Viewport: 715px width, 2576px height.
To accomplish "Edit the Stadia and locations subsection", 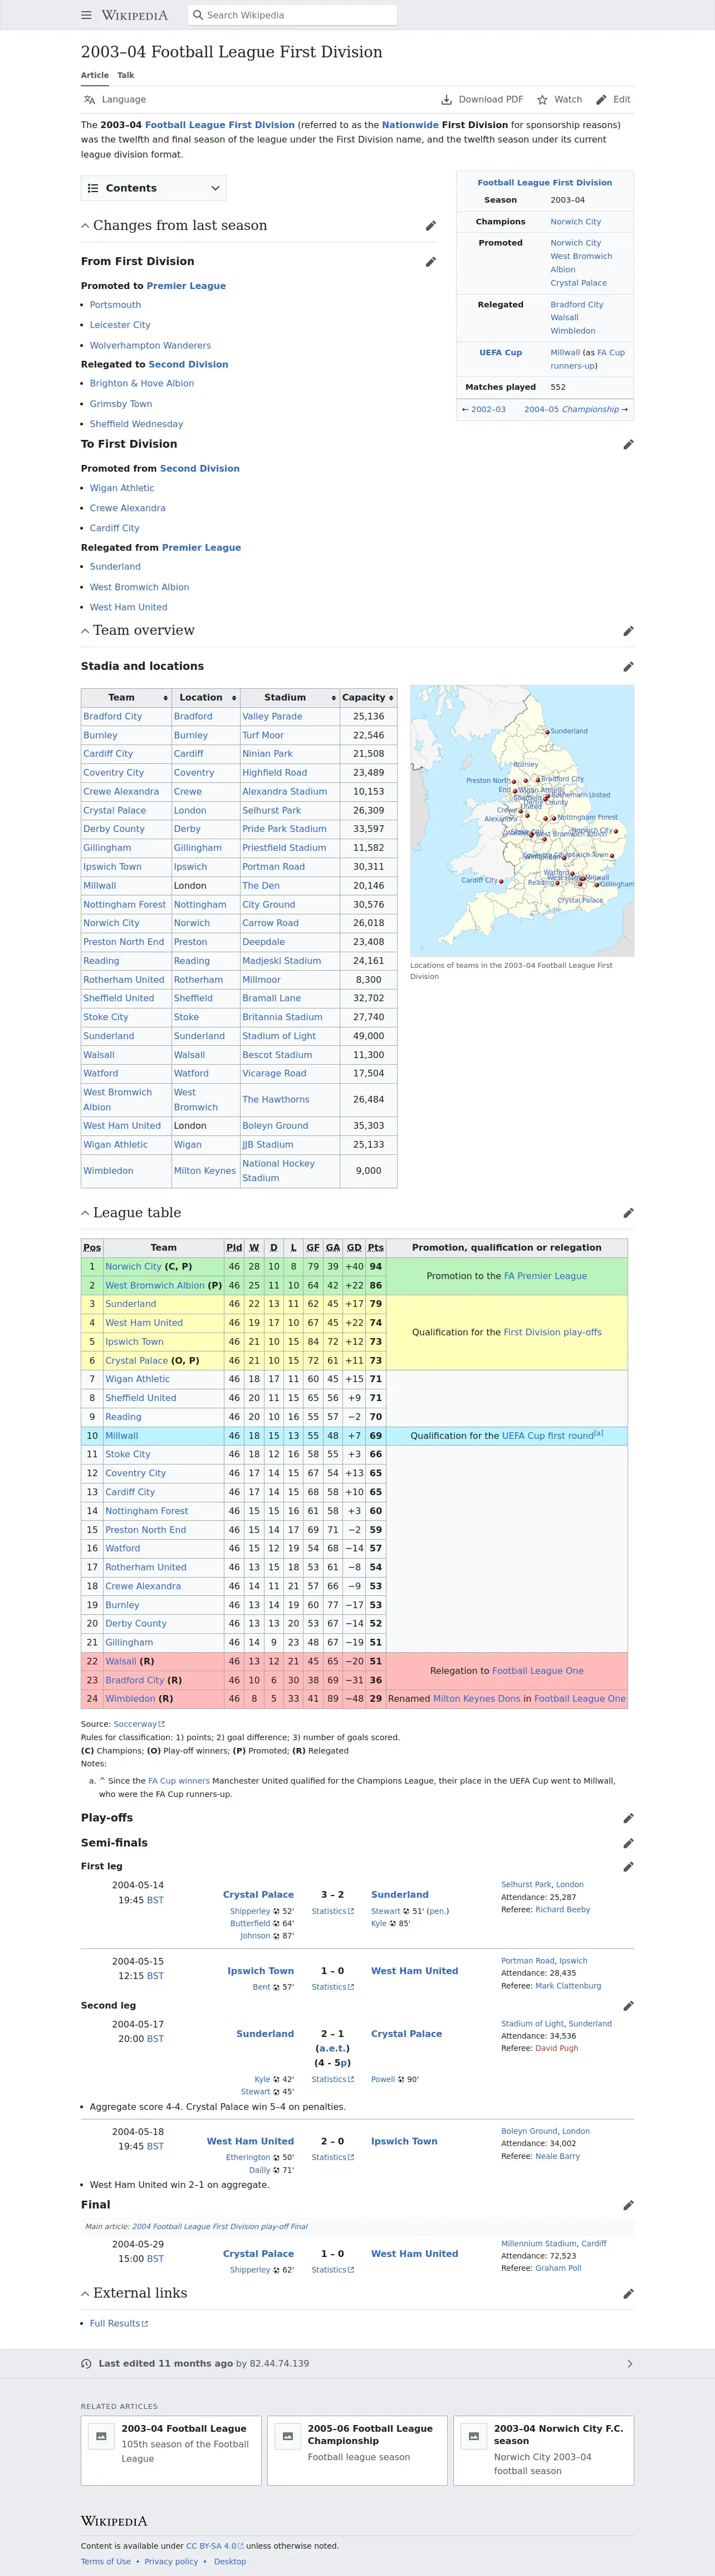I will pos(628,667).
